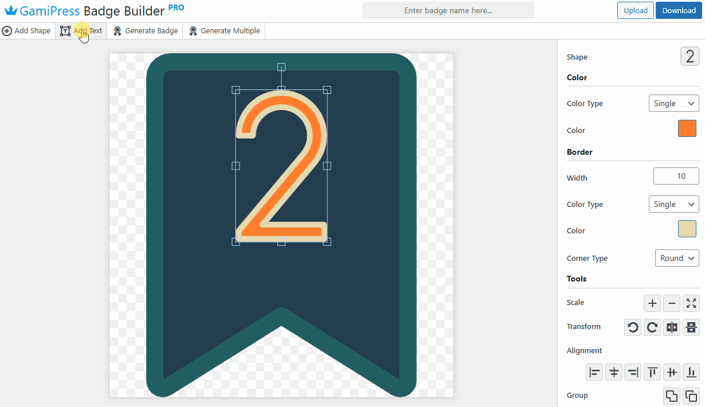705x407 pixels.
Task: Open the border Color Type dropdown
Action: pos(673,204)
